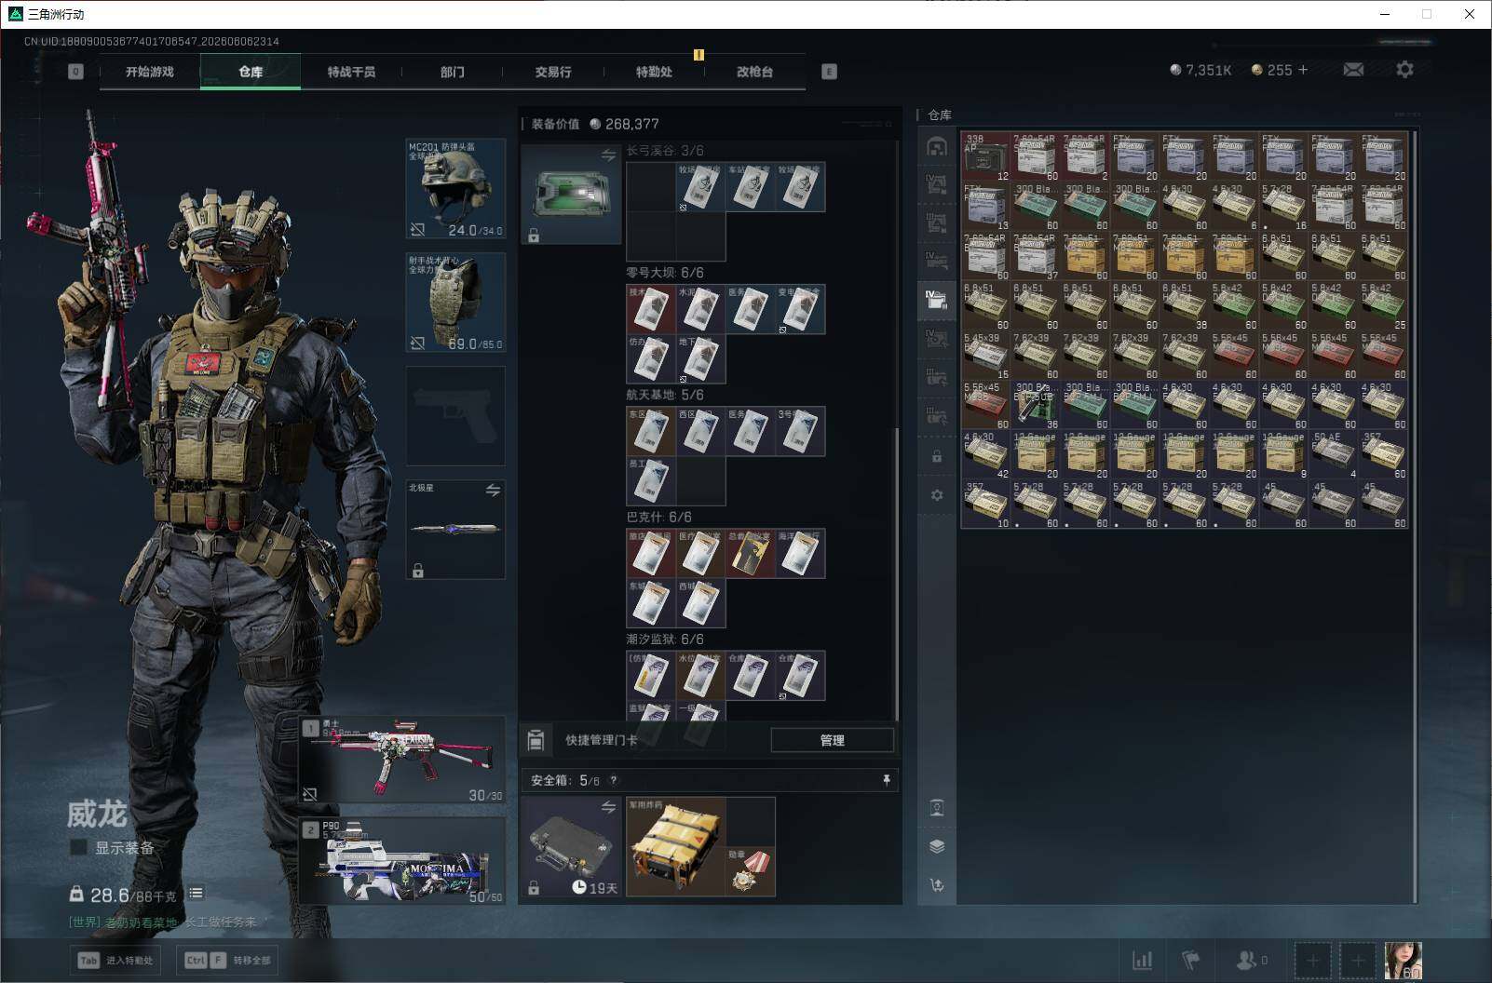
Task: Click the 28.6/88千克 weight readout
Action: coord(124,895)
